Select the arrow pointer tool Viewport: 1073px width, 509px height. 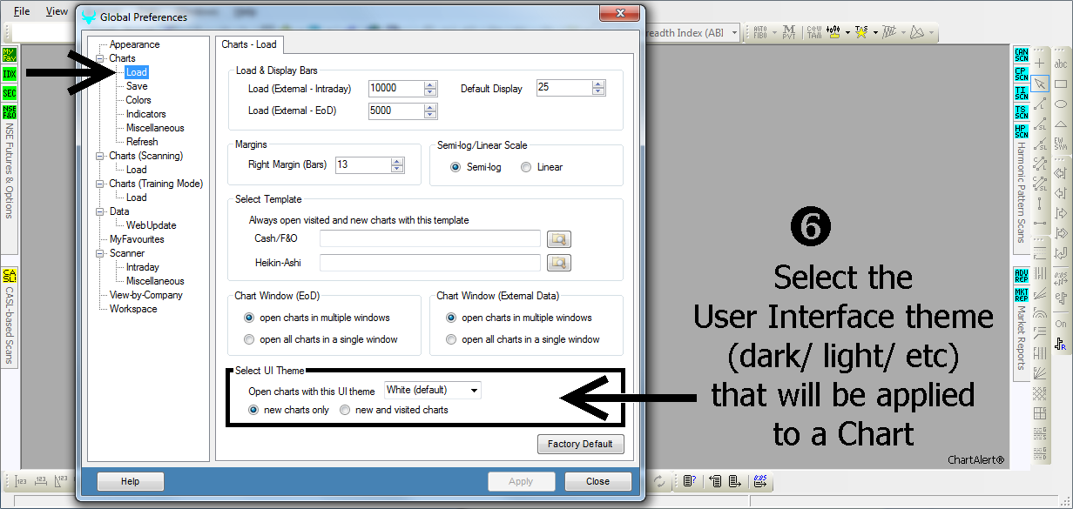point(1040,84)
